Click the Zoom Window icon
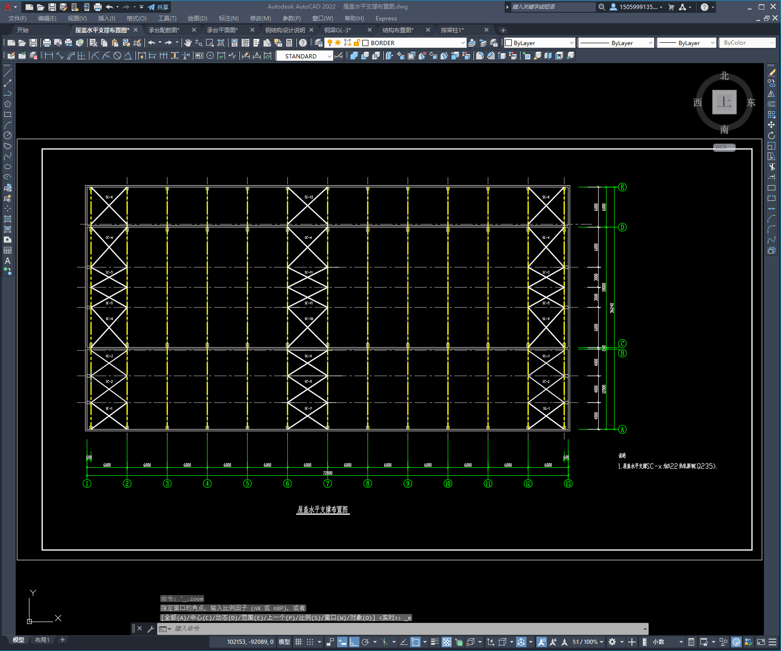Image resolution: width=781 pixels, height=651 pixels. [x=210, y=43]
